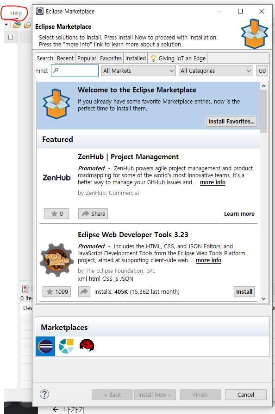
Task: Open the All Markets dropdown
Action: (138, 71)
